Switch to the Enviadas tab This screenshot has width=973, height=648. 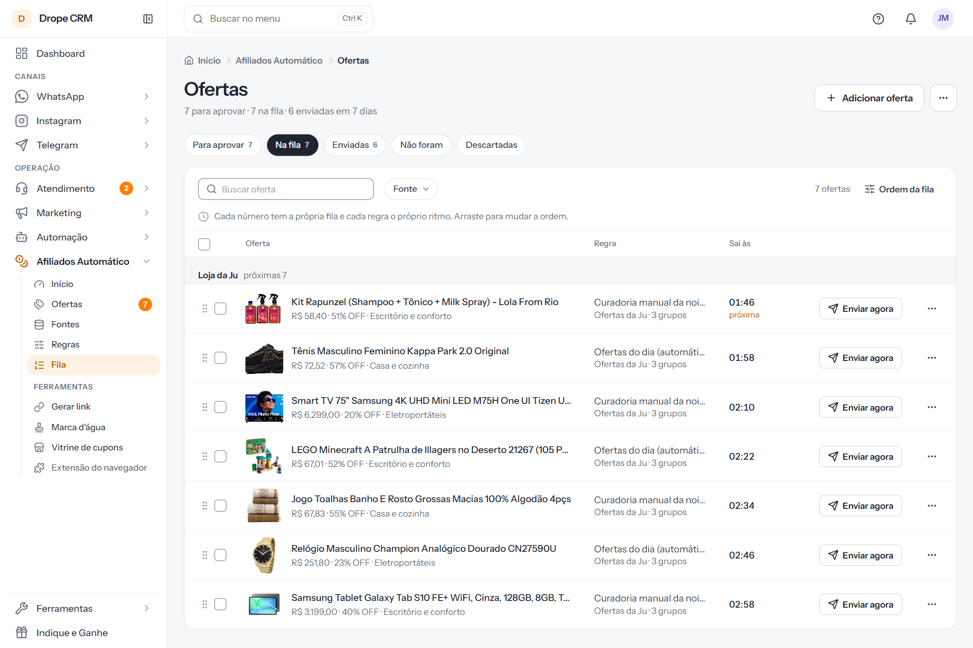[x=355, y=145]
